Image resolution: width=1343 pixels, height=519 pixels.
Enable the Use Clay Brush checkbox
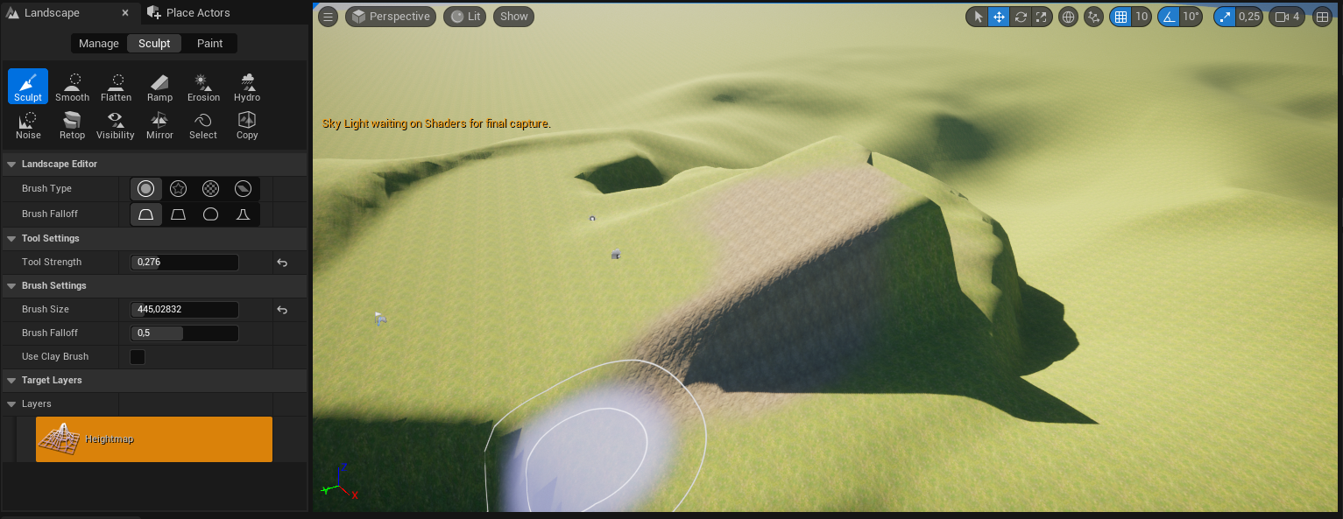(138, 357)
